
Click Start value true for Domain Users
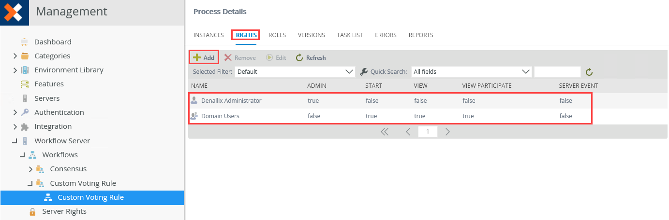click(371, 116)
